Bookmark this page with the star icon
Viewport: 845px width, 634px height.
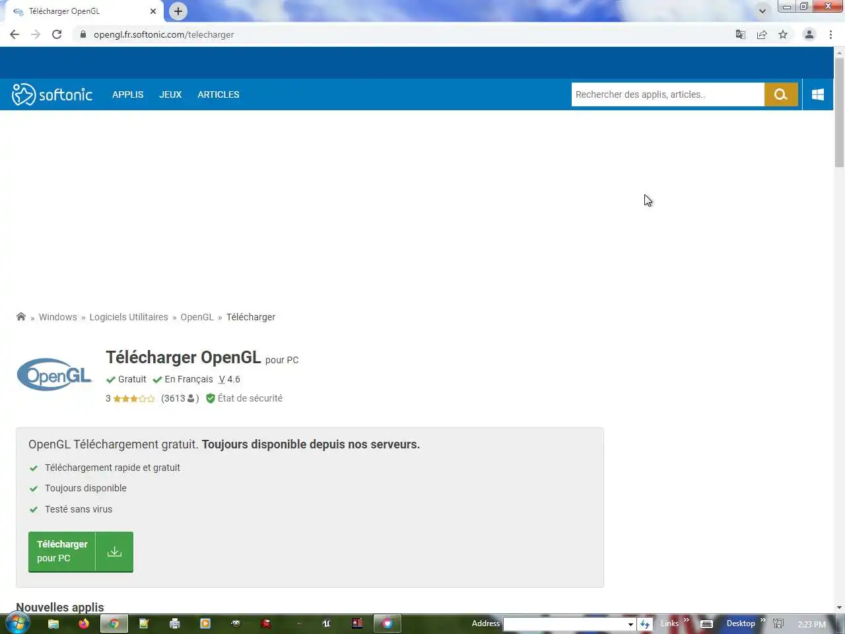tap(783, 34)
